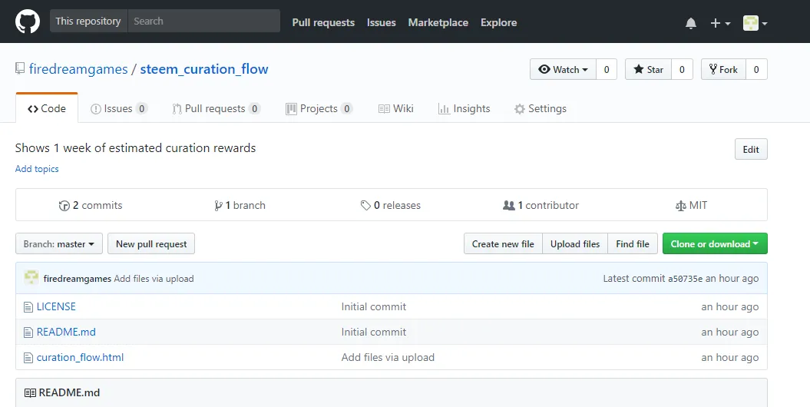Open latest commit hash a50735e
810x407 pixels.
pyautogui.click(x=686, y=279)
